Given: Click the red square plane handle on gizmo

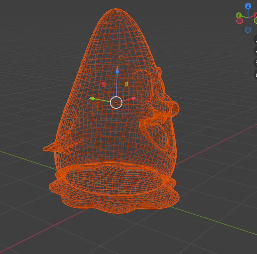Looking at the screenshot, I should [104, 84].
